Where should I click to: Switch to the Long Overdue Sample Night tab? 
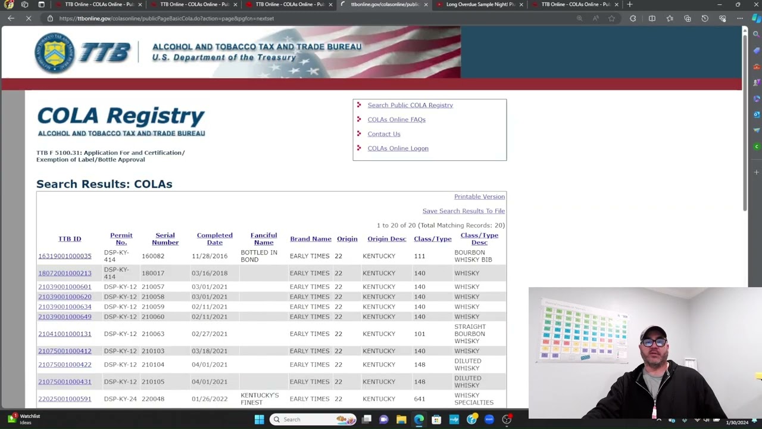click(479, 4)
